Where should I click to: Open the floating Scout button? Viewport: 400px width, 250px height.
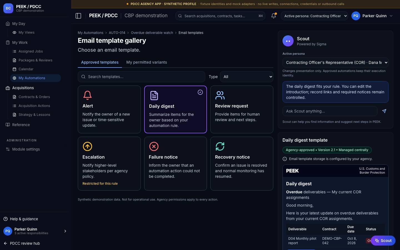point(383,241)
